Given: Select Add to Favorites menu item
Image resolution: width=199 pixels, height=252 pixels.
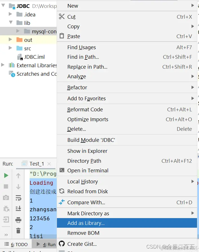Looking at the screenshot, I should 127,98.
